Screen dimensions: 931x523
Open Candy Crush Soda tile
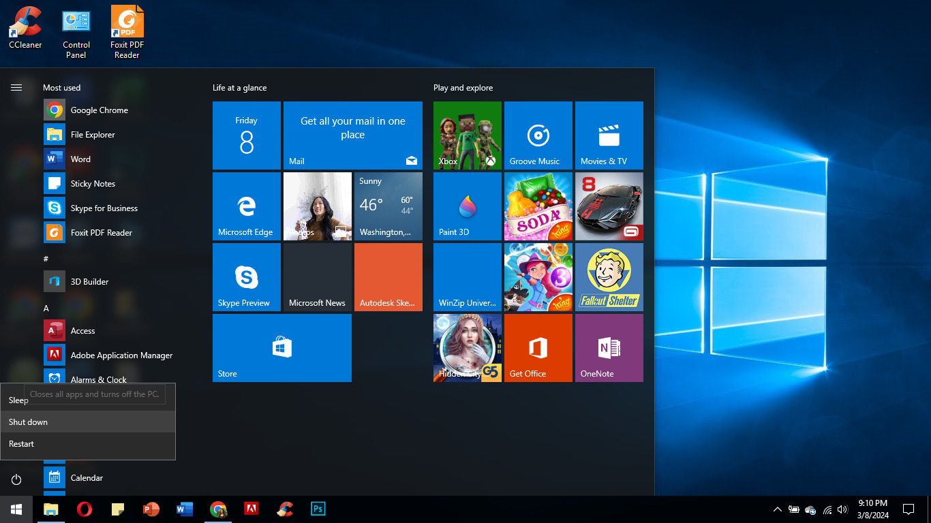[538, 206]
